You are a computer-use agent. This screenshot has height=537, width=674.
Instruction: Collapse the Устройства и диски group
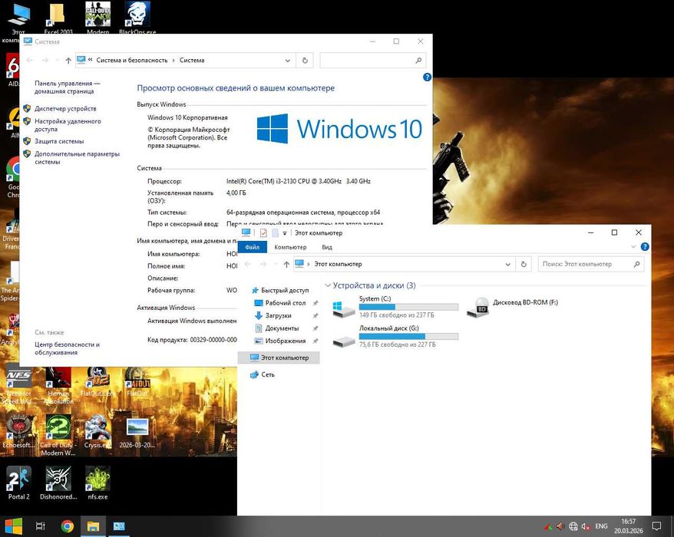tap(328, 285)
